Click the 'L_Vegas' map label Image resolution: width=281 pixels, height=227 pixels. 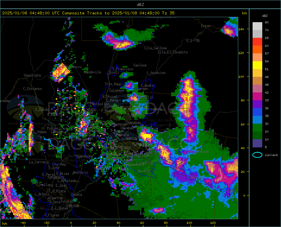(40, 132)
